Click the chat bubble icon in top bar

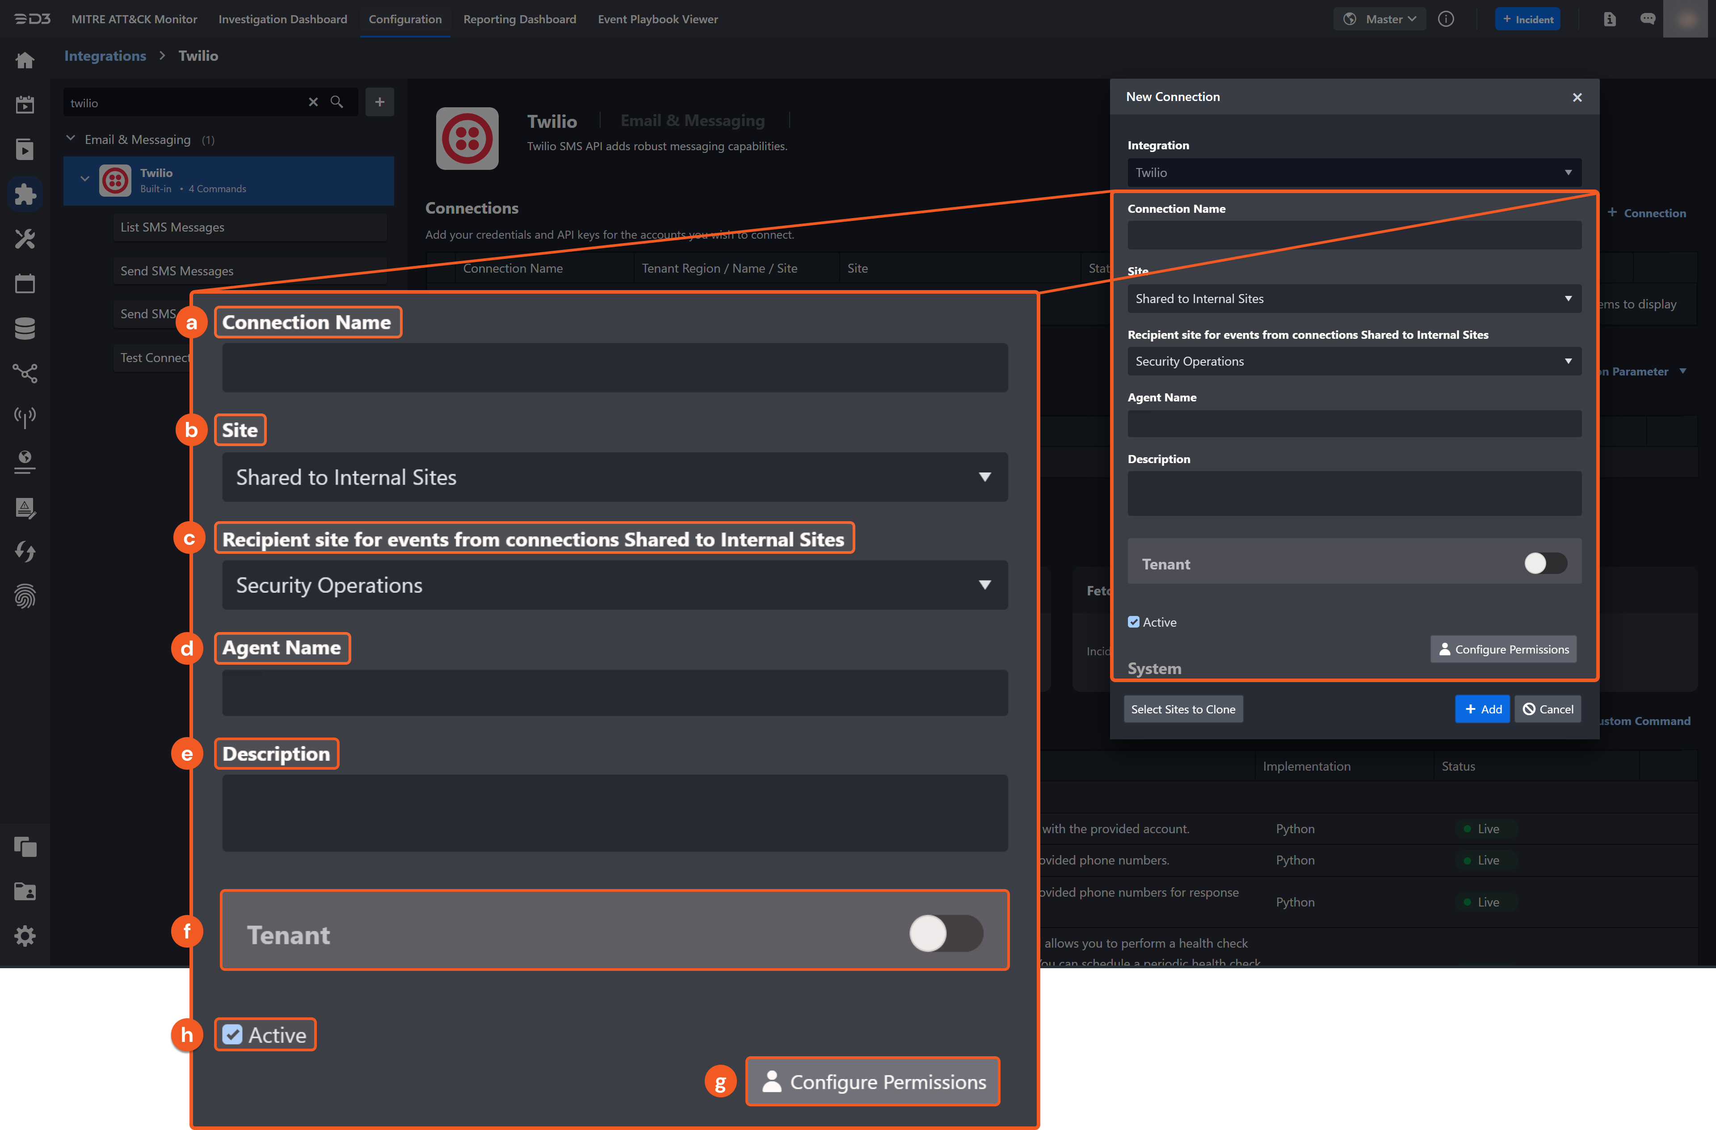point(1648,20)
